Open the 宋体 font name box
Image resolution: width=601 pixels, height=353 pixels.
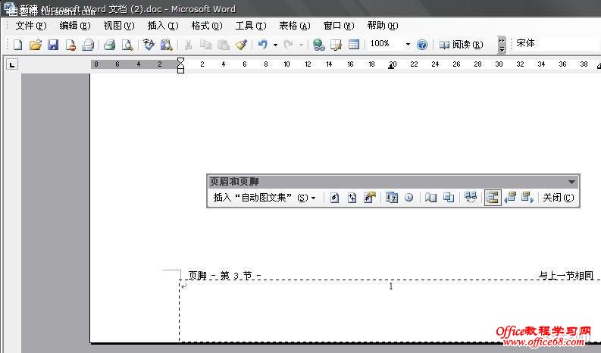557,43
